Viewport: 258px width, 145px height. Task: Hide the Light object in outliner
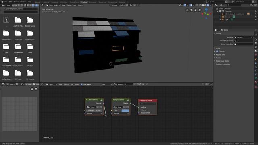pos(256,19)
